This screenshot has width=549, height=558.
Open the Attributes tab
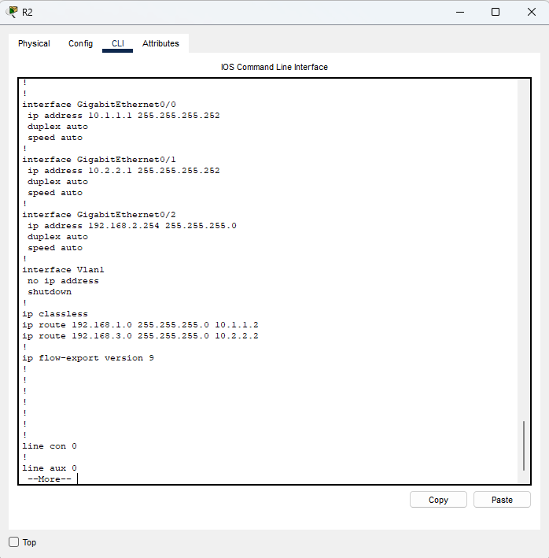pos(160,43)
